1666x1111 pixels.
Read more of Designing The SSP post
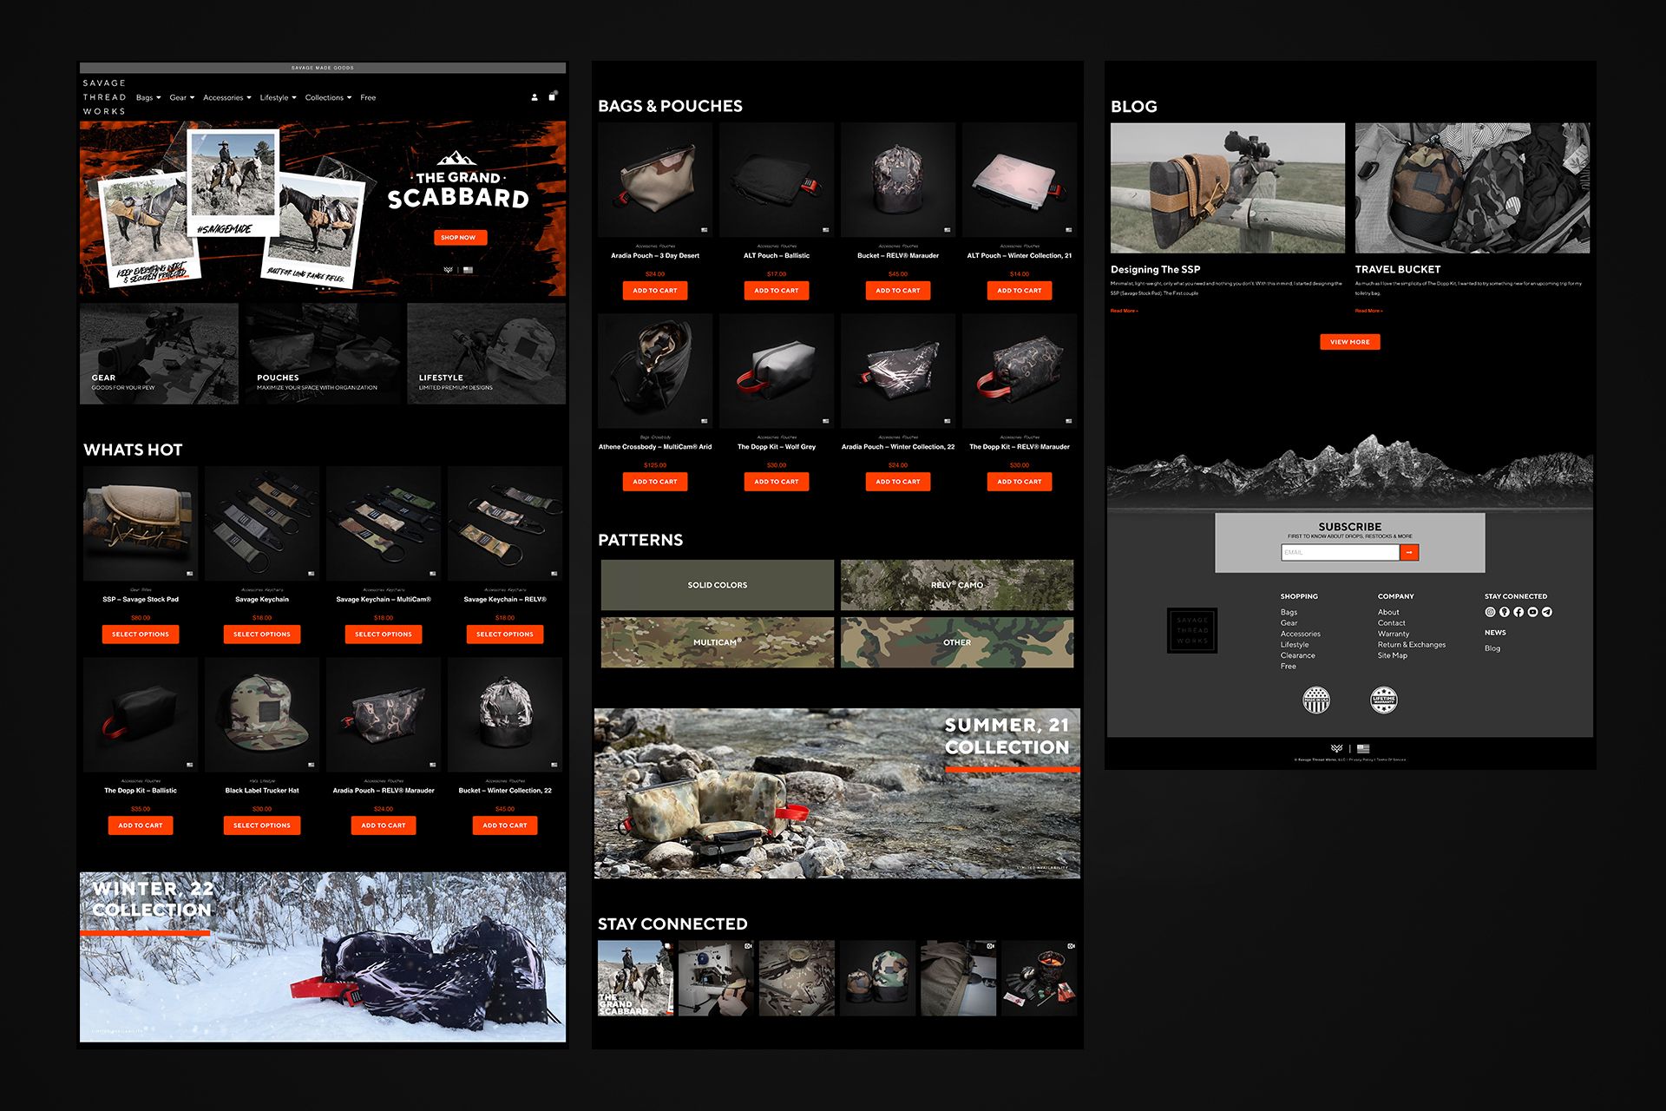pos(1124,311)
